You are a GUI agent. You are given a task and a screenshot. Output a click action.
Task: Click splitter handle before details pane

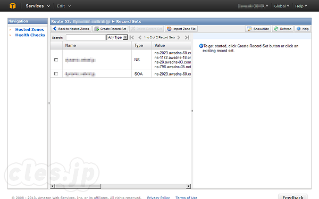point(192,111)
